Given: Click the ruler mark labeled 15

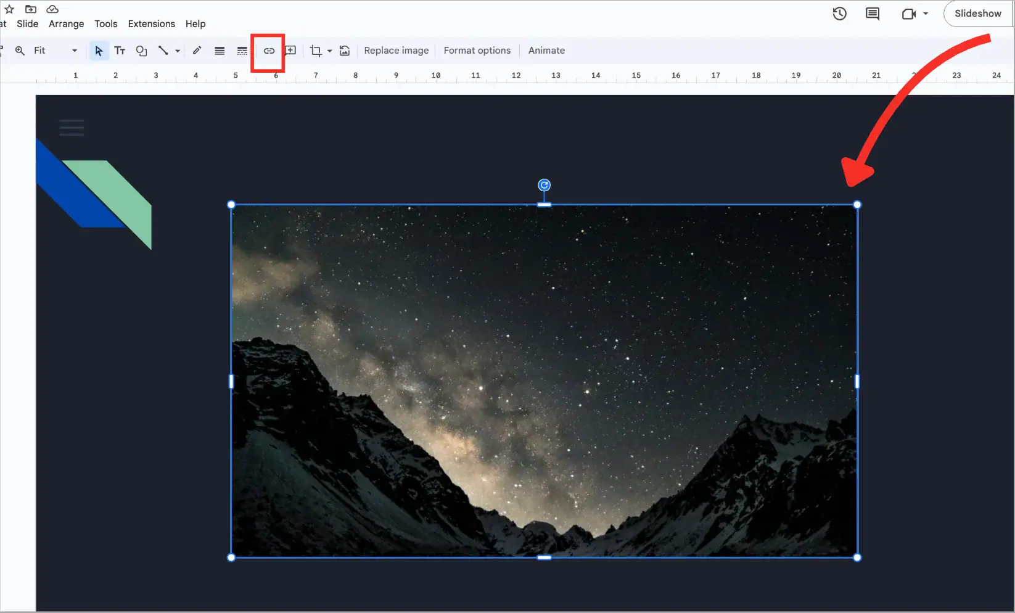Looking at the screenshot, I should tap(636, 75).
